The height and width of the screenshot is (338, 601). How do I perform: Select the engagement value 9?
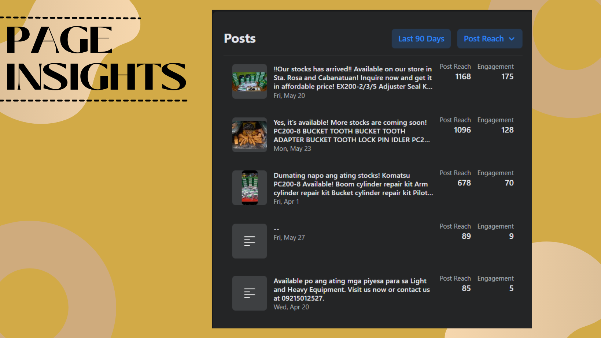[512, 236]
